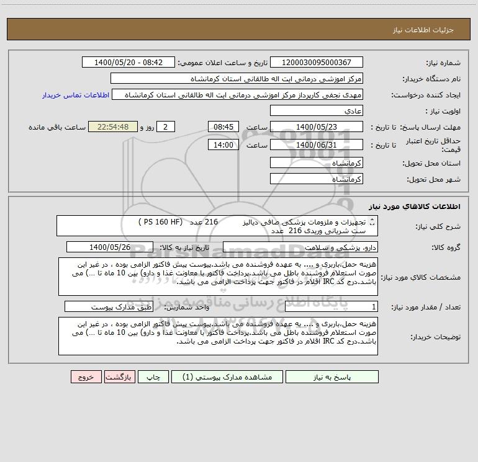Click the label نام دستگاه خریدار

coord(431,79)
